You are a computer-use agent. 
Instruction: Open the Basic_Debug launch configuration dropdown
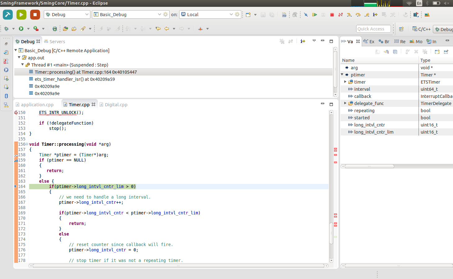coord(159,14)
